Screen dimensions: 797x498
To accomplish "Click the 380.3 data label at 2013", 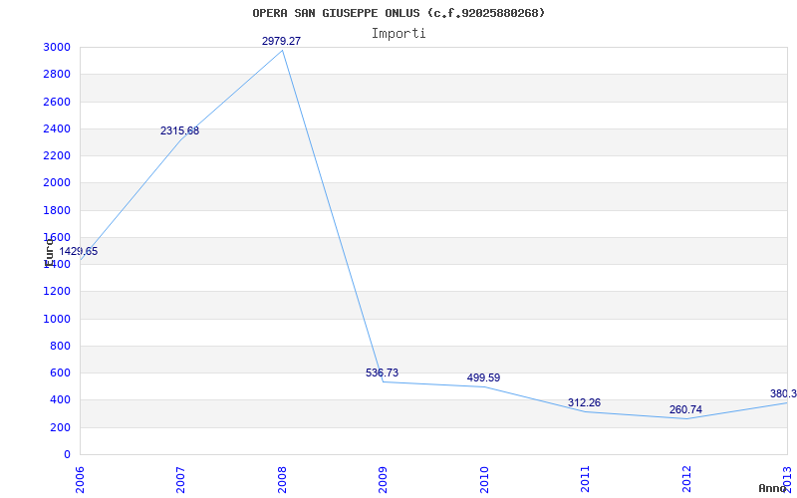I will [x=783, y=393].
